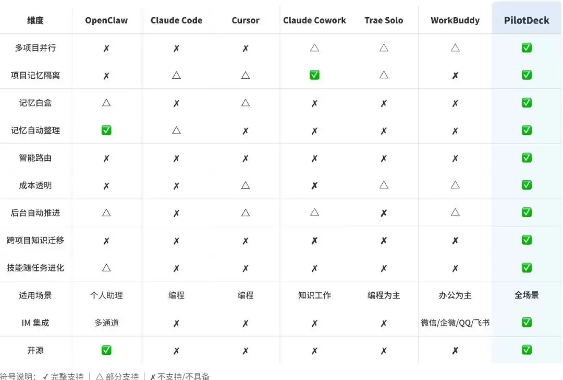Screen dimensions: 563x380
Task: Click the 微信/企微/QQ/飞书 cell
Action: 455,323
